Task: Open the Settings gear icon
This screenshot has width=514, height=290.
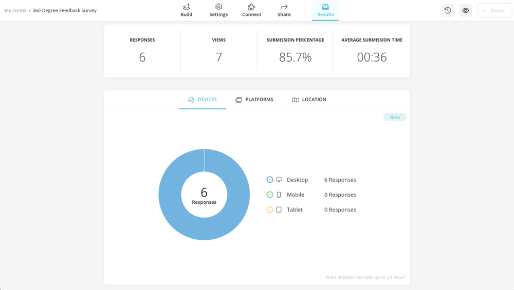Action: click(218, 7)
